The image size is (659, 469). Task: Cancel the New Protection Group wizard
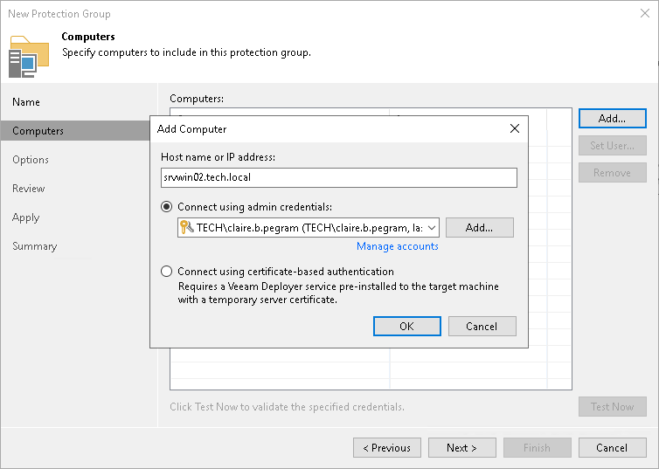point(613,447)
